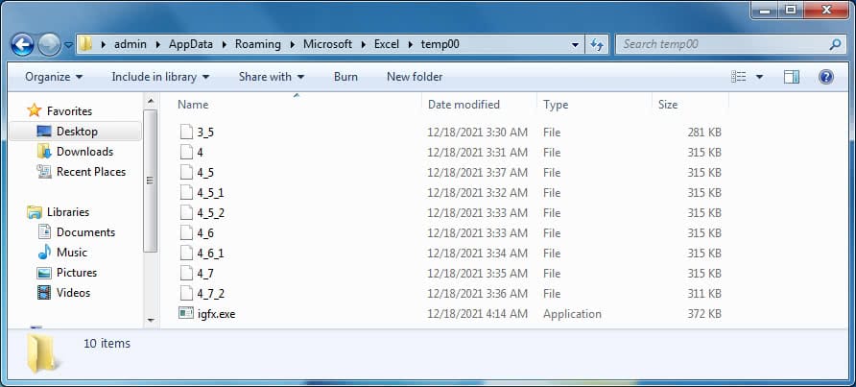The width and height of the screenshot is (856, 387).
Task: Click Excel in the address breadcrumb
Action: 387,44
